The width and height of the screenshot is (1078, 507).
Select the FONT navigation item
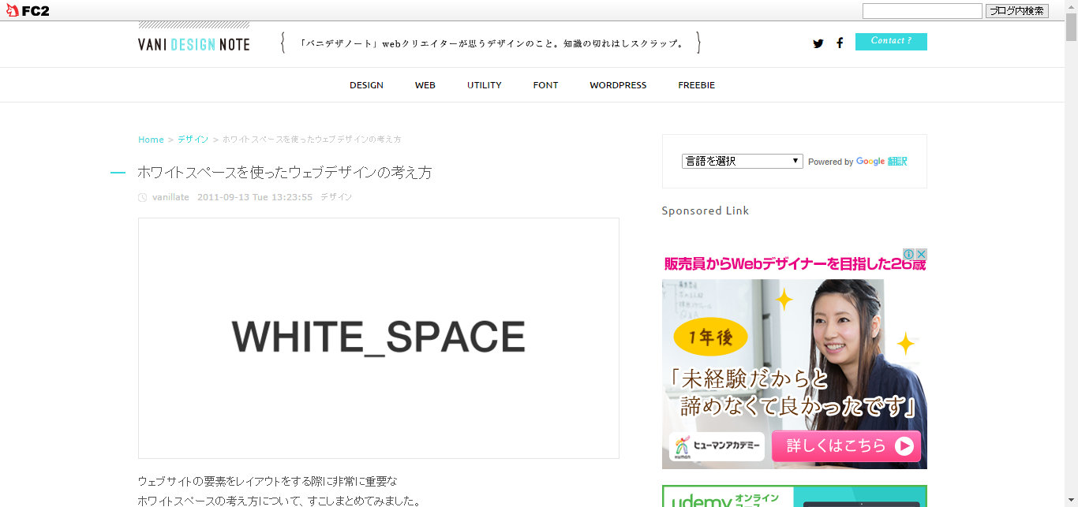[x=545, y=85]
